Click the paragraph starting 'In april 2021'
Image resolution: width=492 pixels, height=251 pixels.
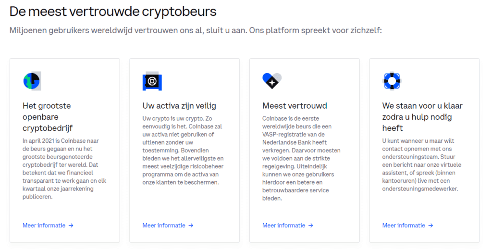pyautogui.click(x=64, y=169)
